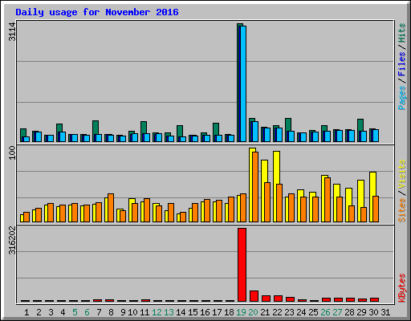Click day 28 on the x-axis
411x321 pixels.
click(349, 312)
